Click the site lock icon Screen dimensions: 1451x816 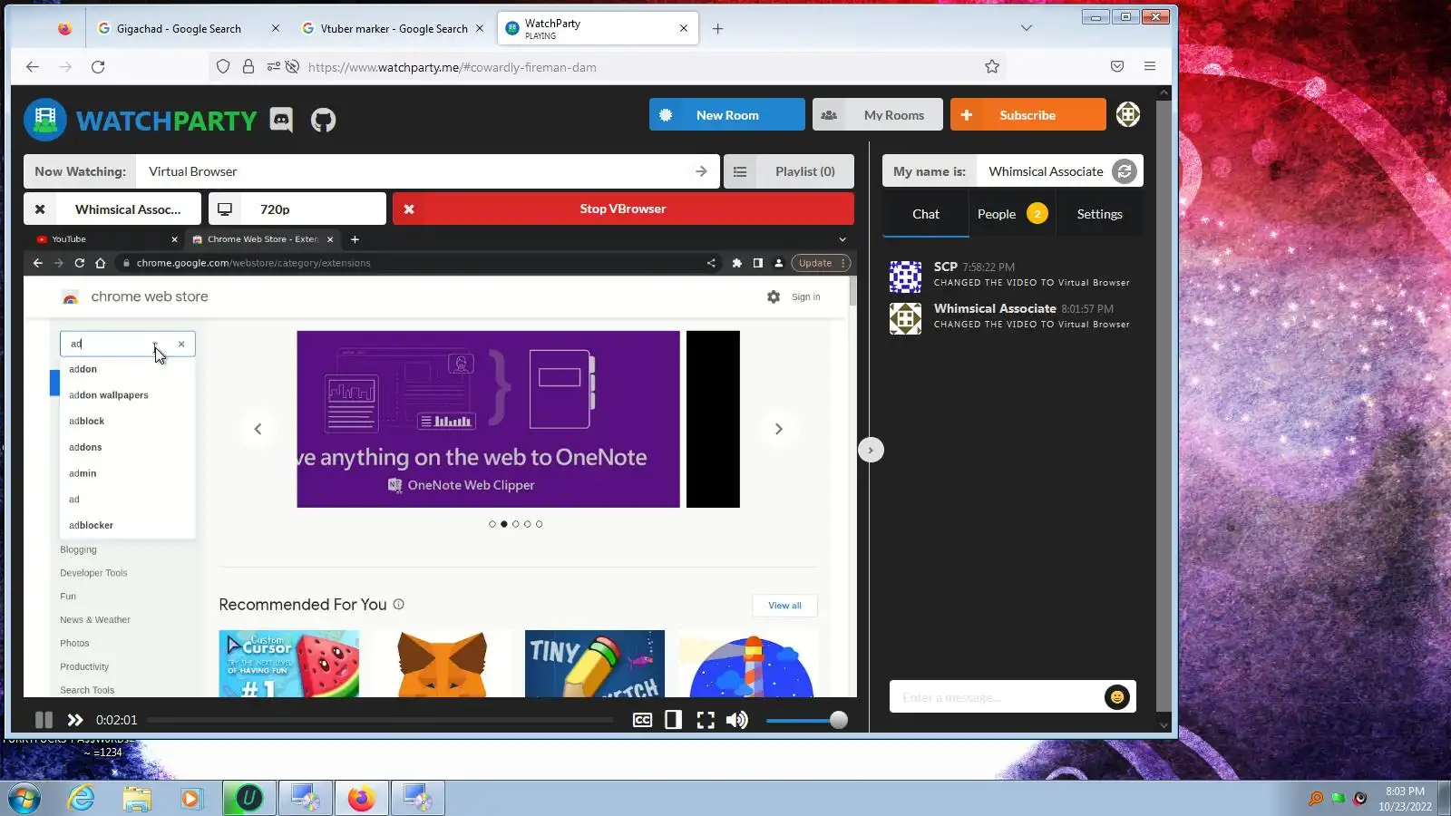pyautogui.click(x=248, y=66)
